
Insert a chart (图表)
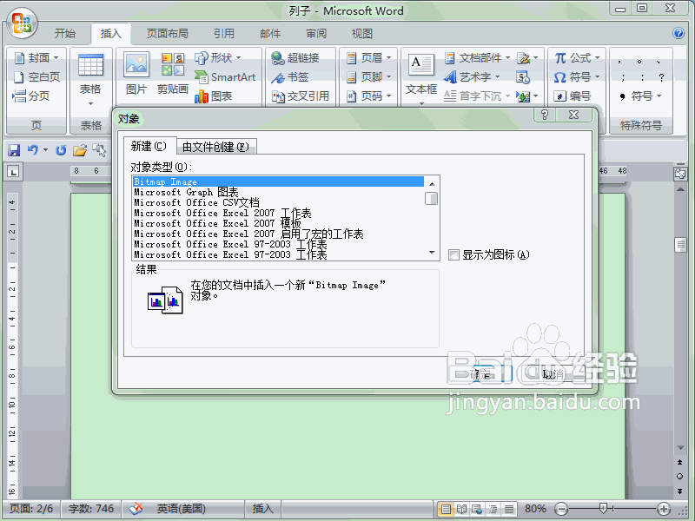[x=213, y=96]
